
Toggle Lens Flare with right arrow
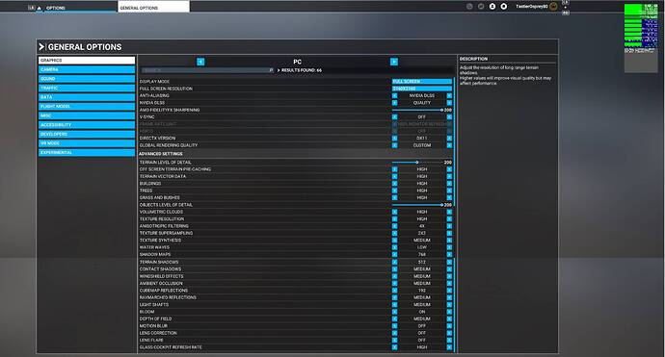tap(449, 340)
